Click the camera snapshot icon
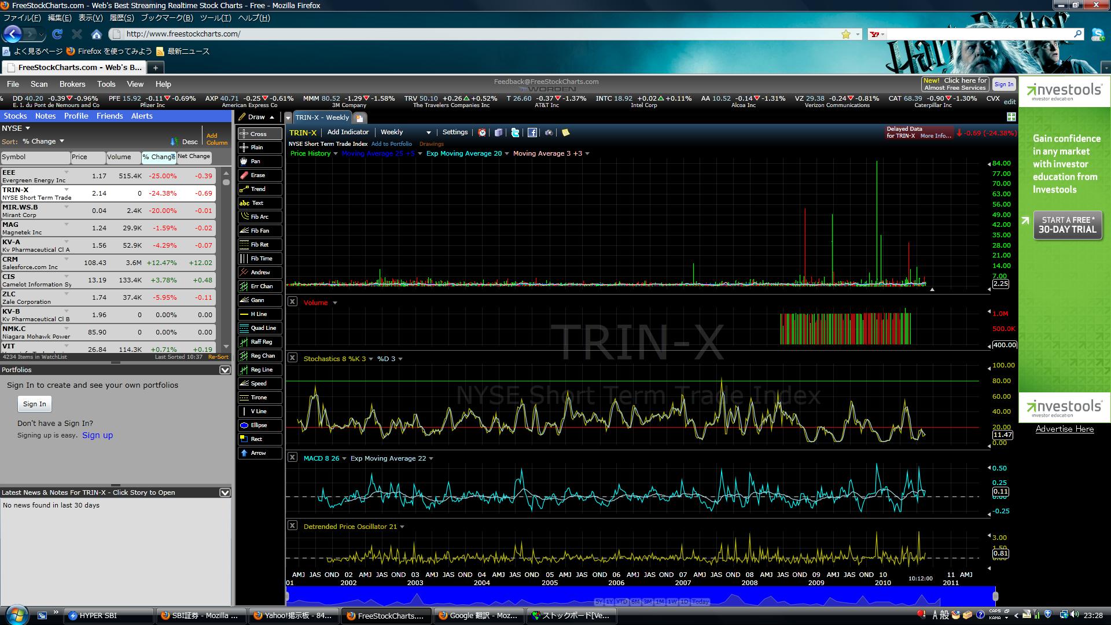Image resolution: width=1111 pixels, height=625 pixels. click(x=549, y=133)
